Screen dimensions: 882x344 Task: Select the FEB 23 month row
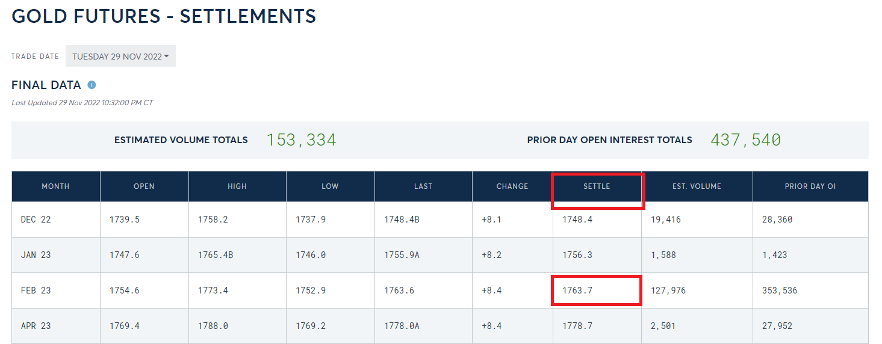[36, 290]
